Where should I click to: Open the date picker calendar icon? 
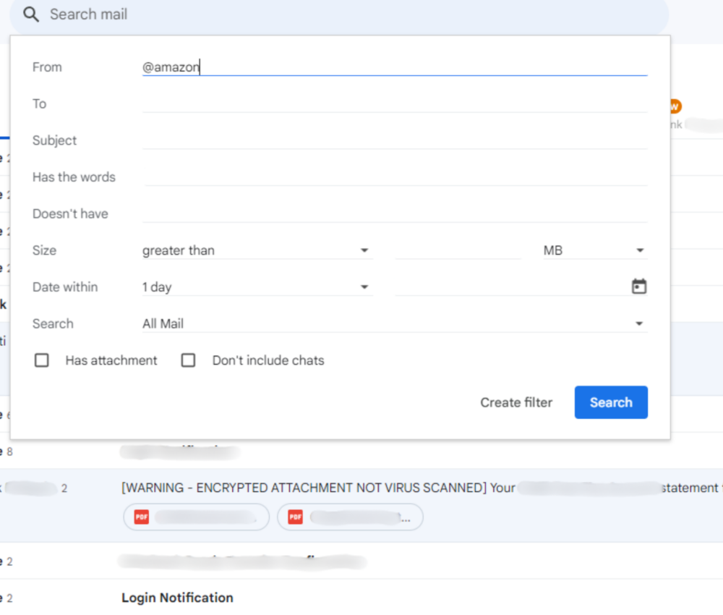pos(639,286)
